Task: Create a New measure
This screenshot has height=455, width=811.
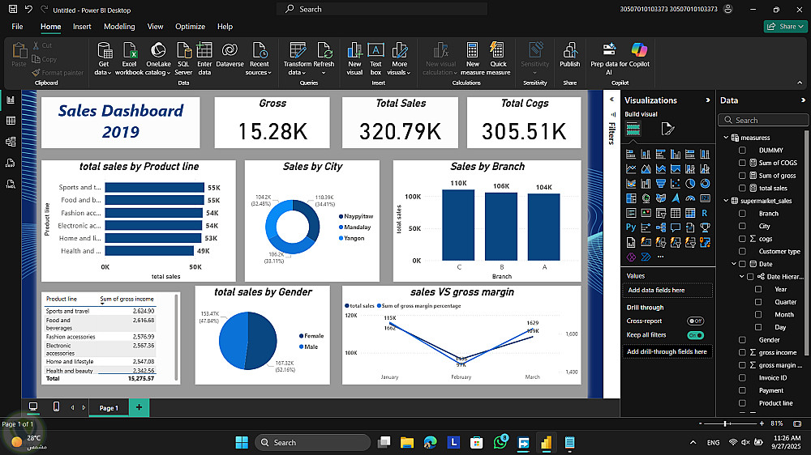Action: [472, 58]
